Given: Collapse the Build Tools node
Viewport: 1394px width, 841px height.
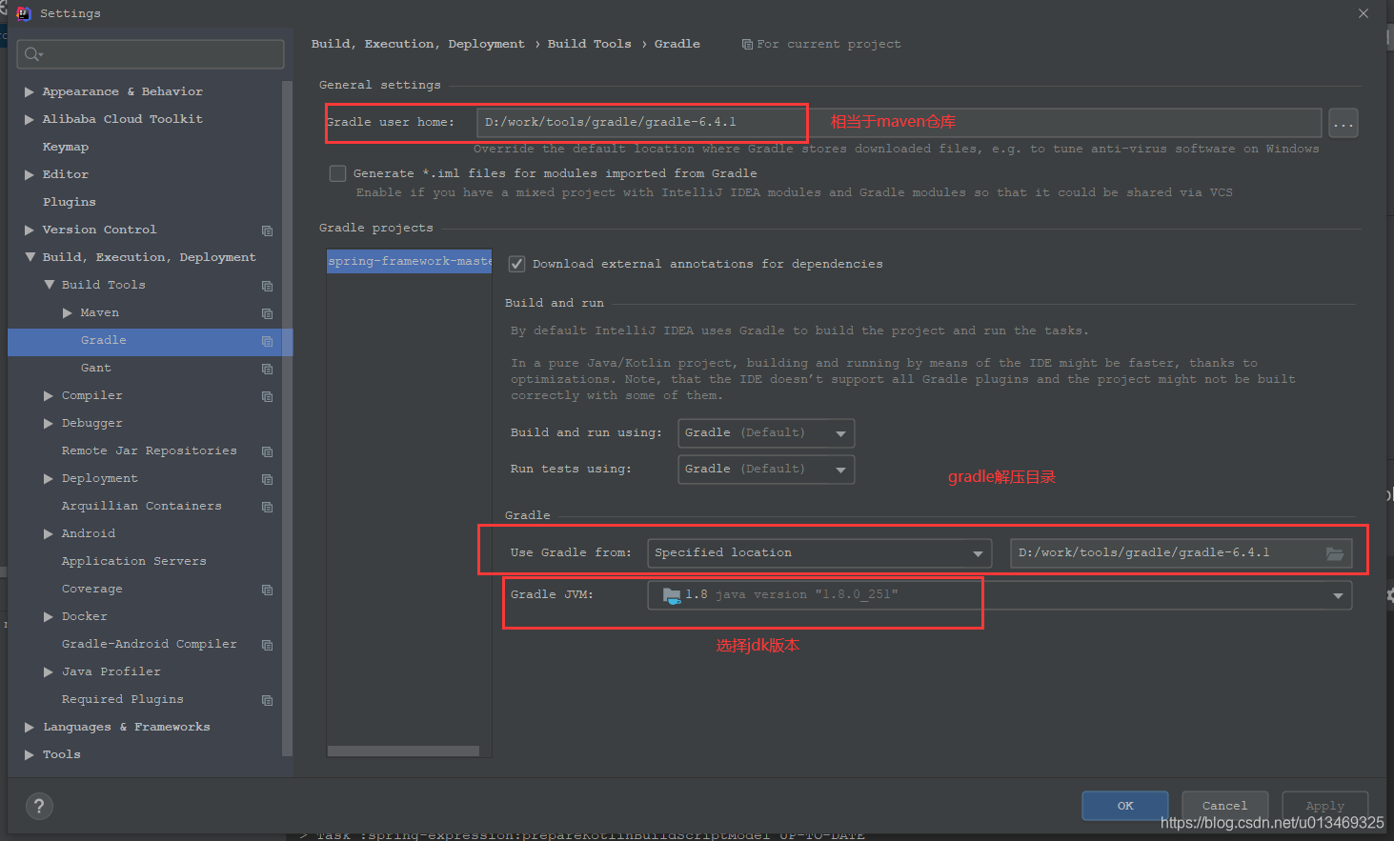Looking at the screenshot, I should pos(50,285).
